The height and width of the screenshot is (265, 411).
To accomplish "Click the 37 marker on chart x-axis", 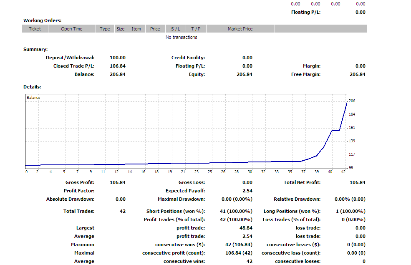I will tap(303, 172).
